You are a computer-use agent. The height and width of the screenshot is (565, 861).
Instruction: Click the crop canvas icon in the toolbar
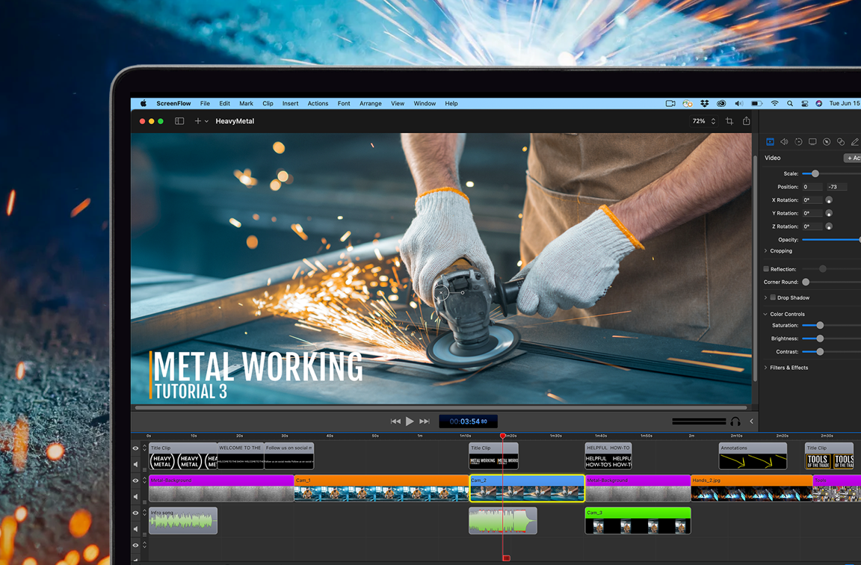click(x=729, y=121)
